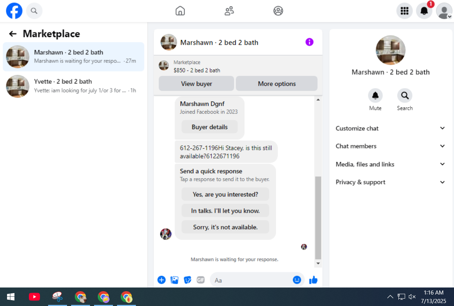This screenshot has width=454, height=306.
Task: Open the Facebook logo home link
Action: pos(14,11)
